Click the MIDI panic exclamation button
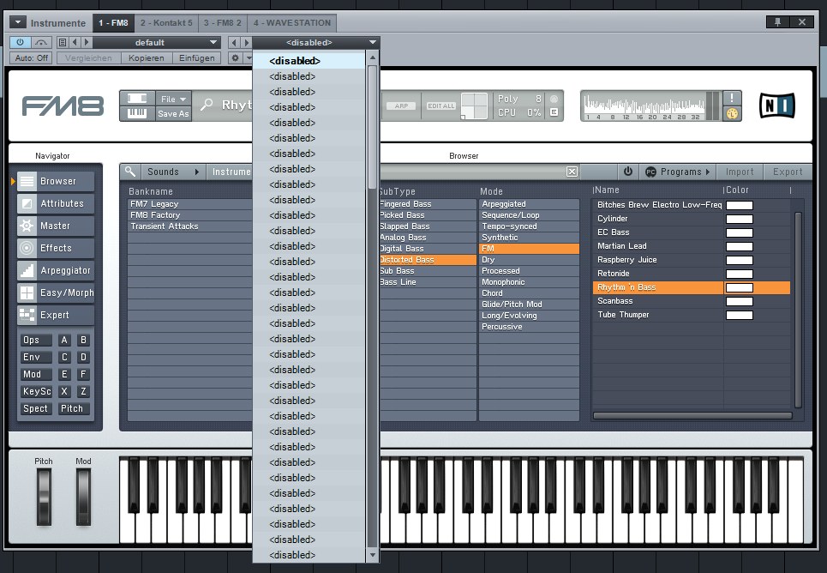This screenshot has width=827, height=573. (732, 98)
